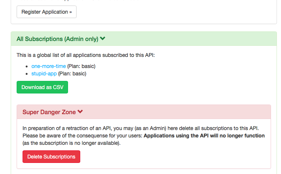Collapse Super Danger Zone with the red chevron
The image size is (281, 174).
pyautogui.click(x=80, y=112)
